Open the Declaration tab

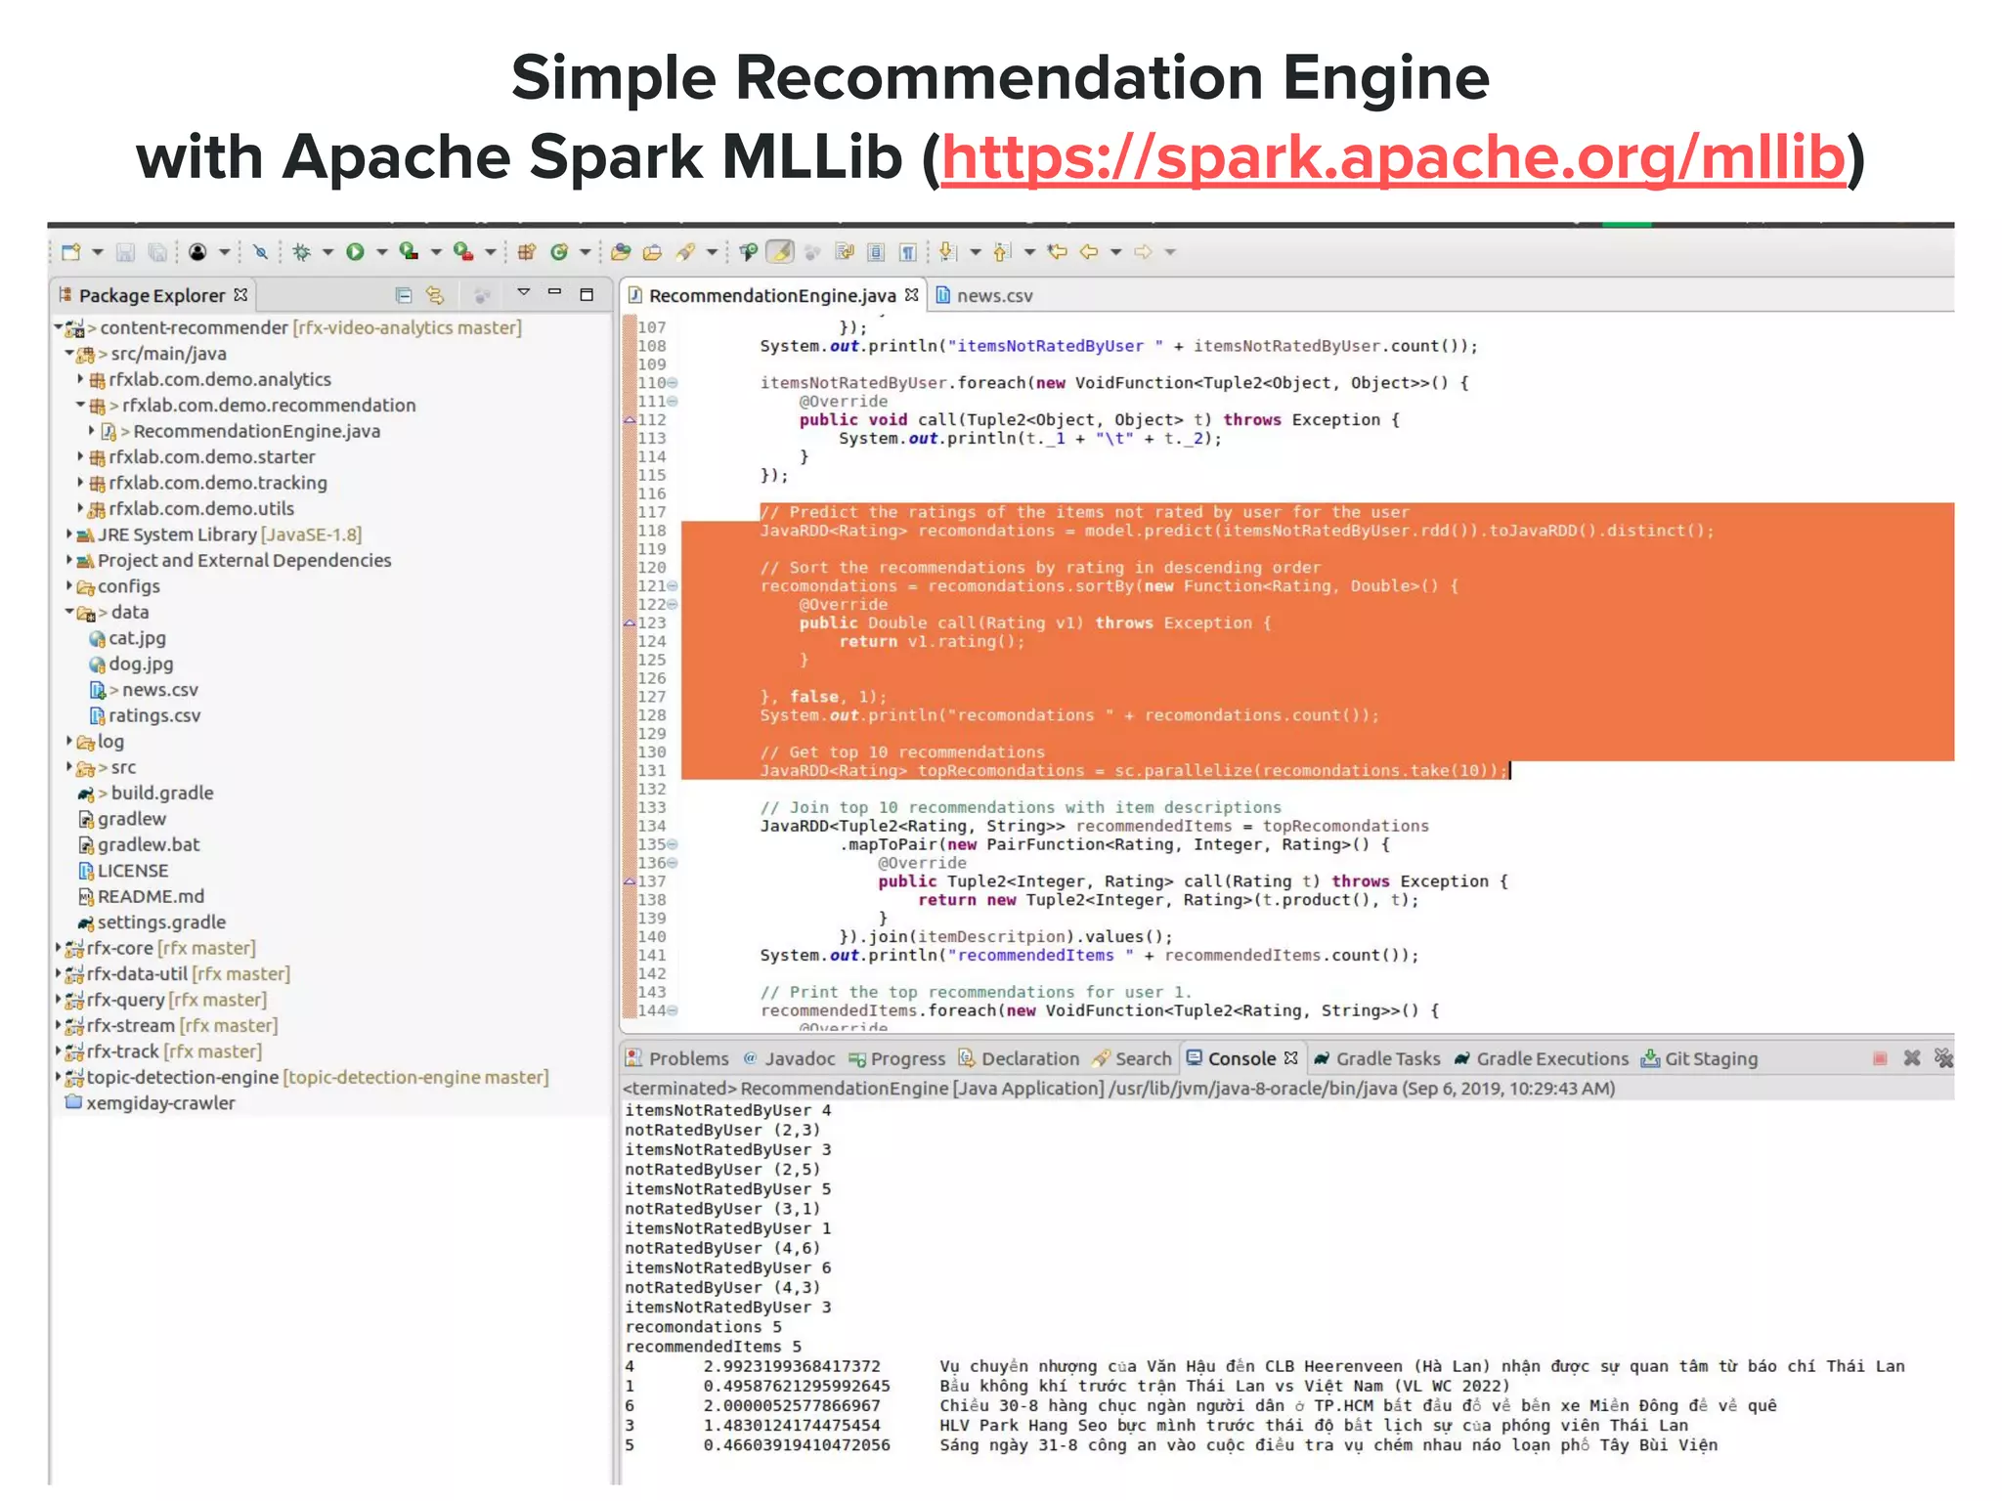1019,1058
